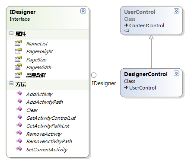Collapse the 方法 methods section
Screen dimensions: 188x163
(x=11, y=83)
